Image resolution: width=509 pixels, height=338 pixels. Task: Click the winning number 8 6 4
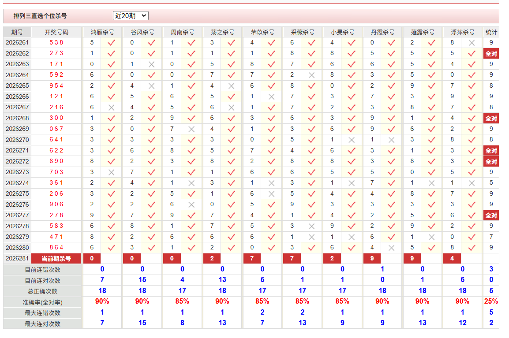click(x=56, y=248)
